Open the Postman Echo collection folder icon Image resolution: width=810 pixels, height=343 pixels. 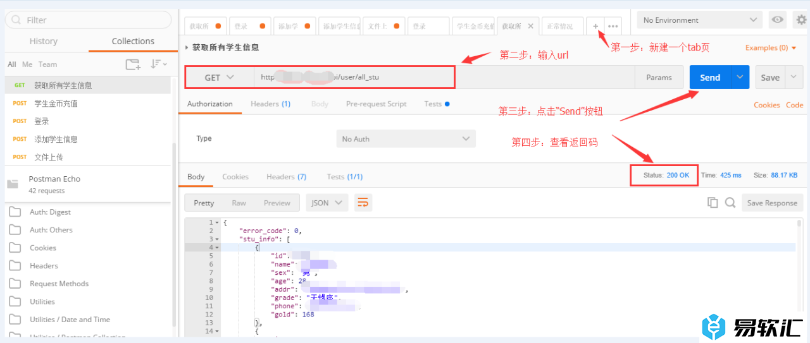click(x=13, y=184)
